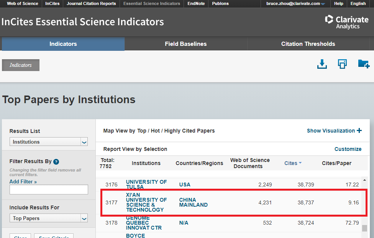Click into the Add Filter text field

(x=49, y=189)
